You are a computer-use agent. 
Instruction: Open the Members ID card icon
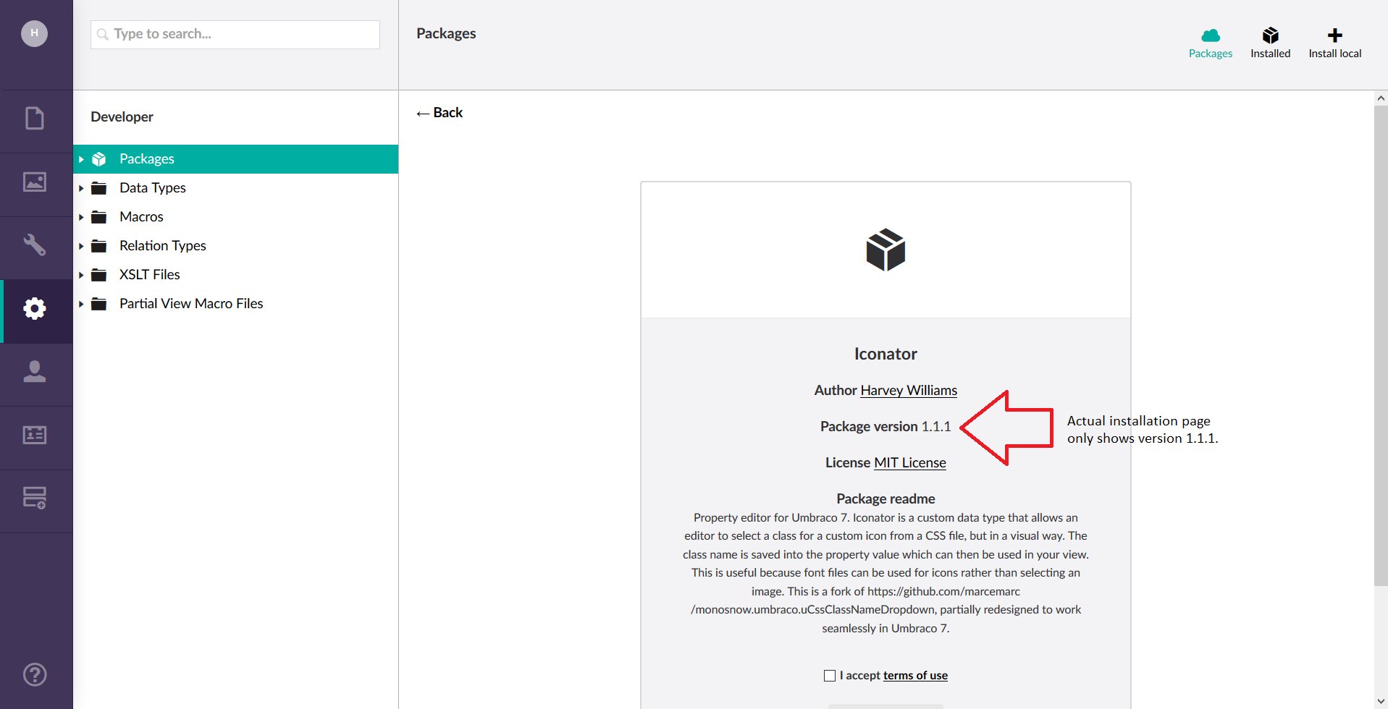35,435
